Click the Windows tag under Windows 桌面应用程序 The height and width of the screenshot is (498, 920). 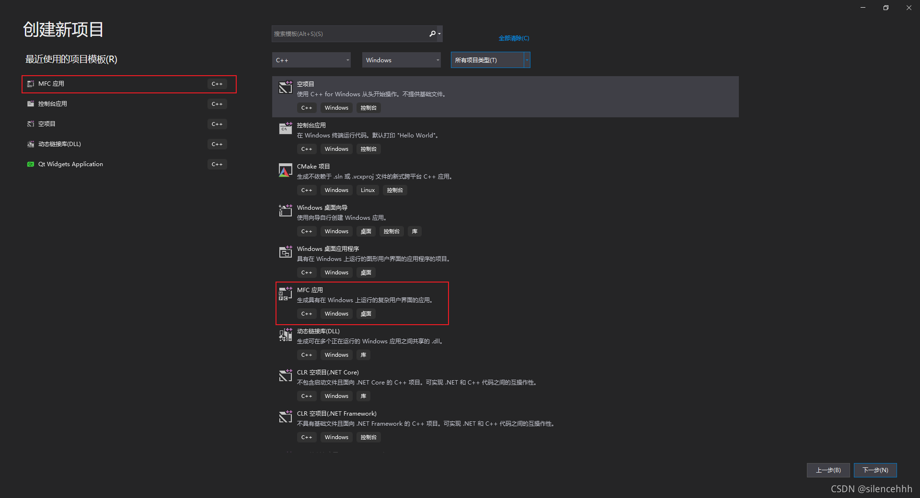(x=336, y=272)
